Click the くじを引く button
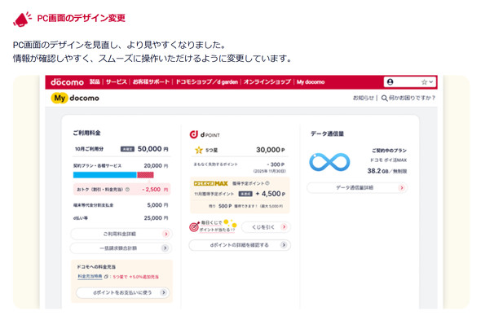The height and width of the screenshot is (320, 481). (x=266, y=227)
